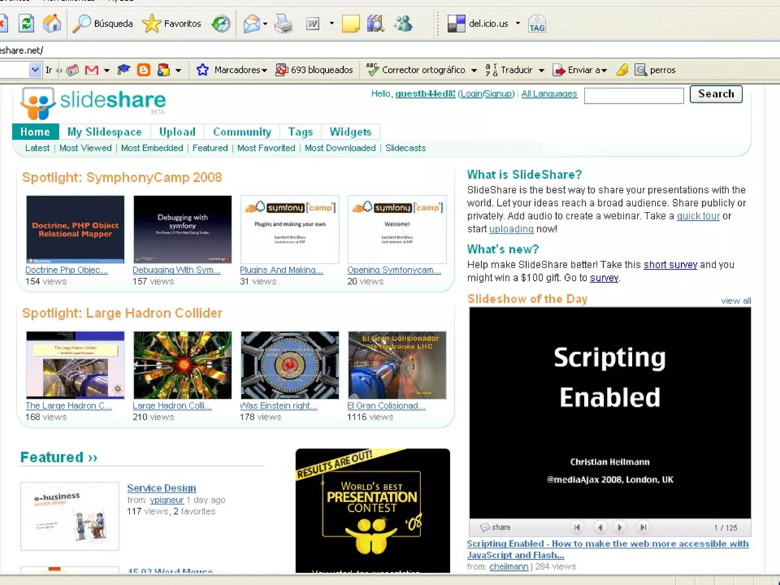
Task: Open the Traducir dropdown arrow
Action: 542,70
